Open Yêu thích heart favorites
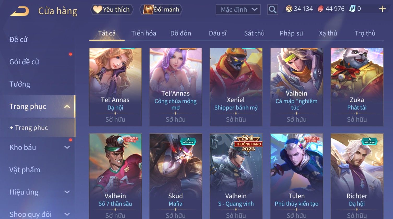 pyautogui.click(x=112, y=10)
